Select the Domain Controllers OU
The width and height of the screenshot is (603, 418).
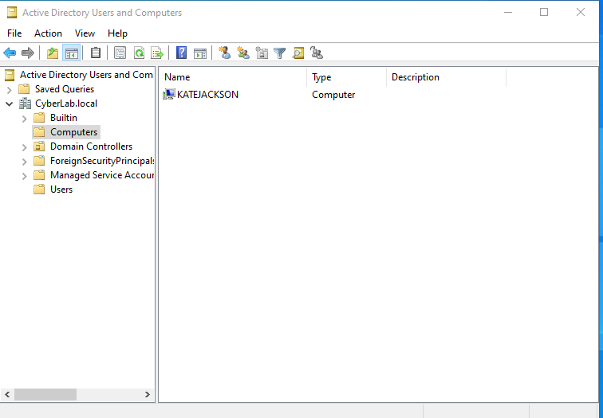[91, 146]
